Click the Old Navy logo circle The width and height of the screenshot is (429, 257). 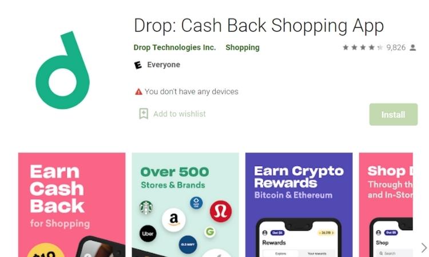[188, 244]
